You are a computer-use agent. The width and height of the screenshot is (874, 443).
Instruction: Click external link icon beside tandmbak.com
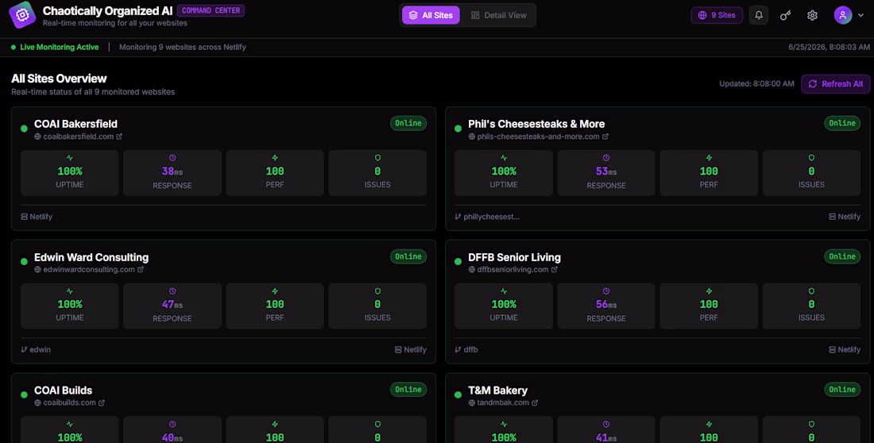pyautogui.click(x=535, y=403)
